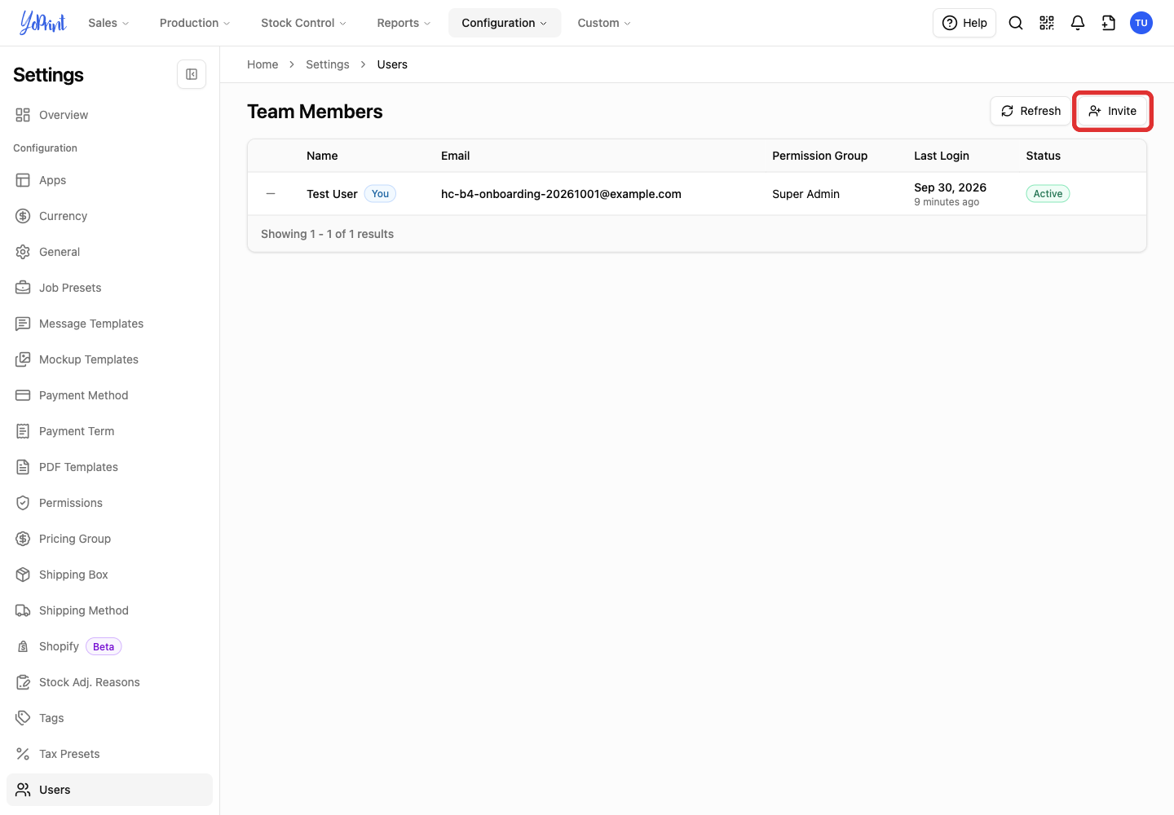Collapse the Settings sidebar panel icon
The image size is (1174, 815).
click(192, 74)
